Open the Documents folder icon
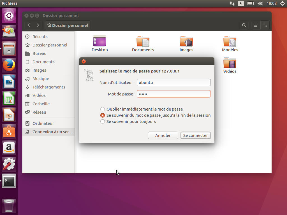The width and height of the screenshot is (287, 215). [x=143, y=41]
